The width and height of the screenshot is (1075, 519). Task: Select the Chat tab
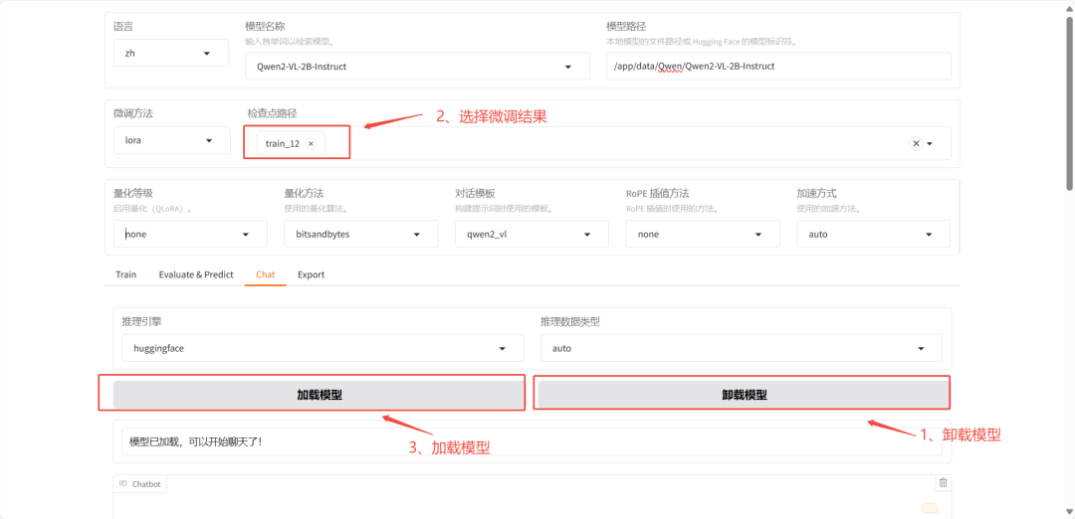[266, 274]
